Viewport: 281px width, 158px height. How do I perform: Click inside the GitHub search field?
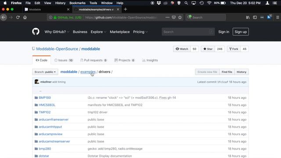pos(188,32)
